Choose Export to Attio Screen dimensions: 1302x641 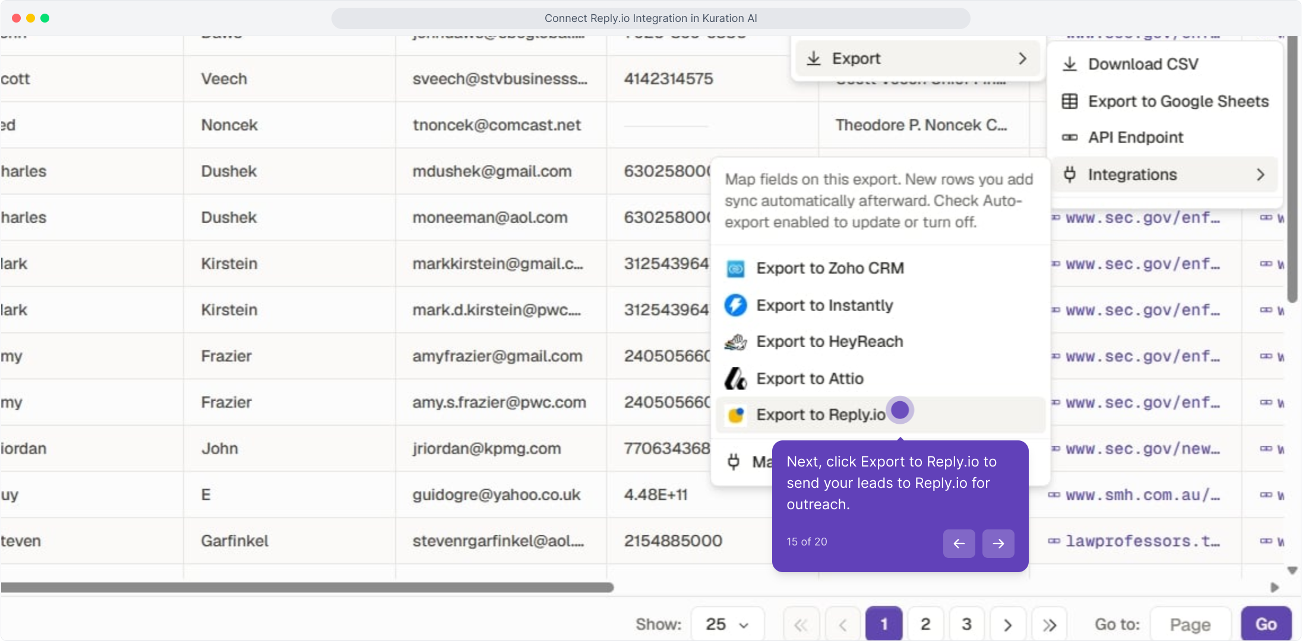point(880,379)
